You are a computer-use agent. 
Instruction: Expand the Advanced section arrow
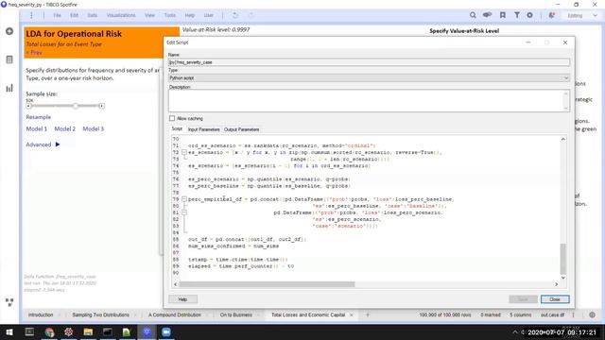coord(58,144)
